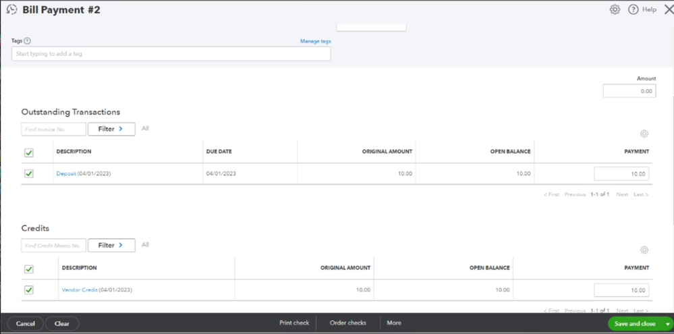Open Outstanding Transactions table settings gear

pos(644,134)
